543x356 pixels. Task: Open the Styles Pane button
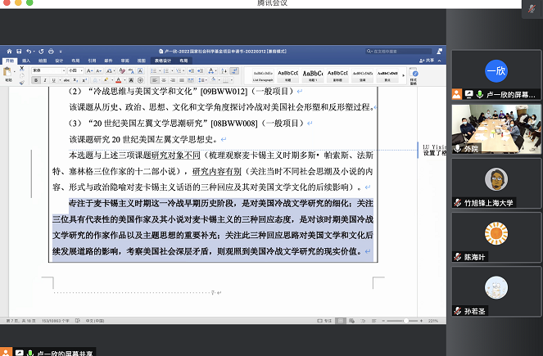413,74
